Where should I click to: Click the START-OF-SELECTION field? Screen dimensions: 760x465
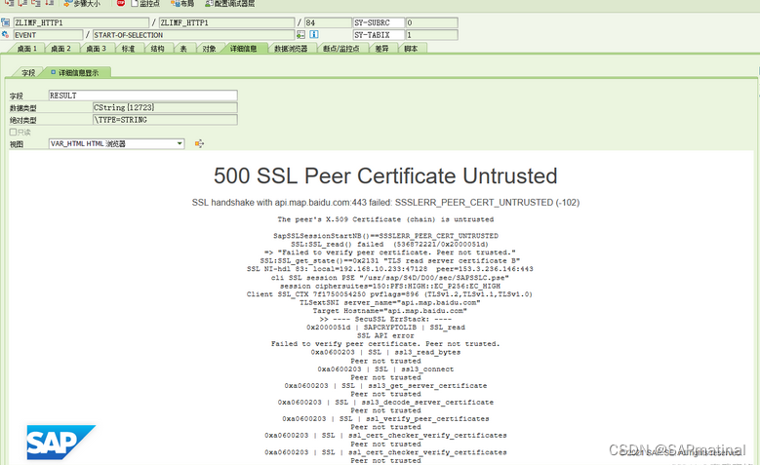(193, 35)
